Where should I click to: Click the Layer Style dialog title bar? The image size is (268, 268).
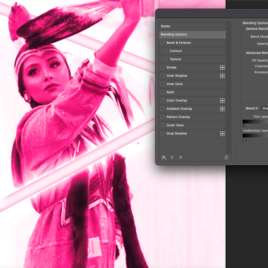tap(212, 14)
